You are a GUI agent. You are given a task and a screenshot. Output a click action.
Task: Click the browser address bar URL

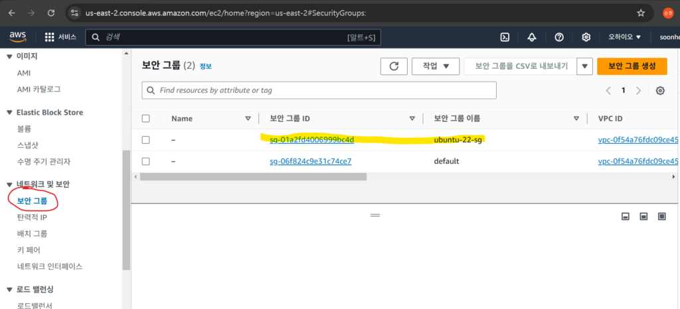click(226, 13)
